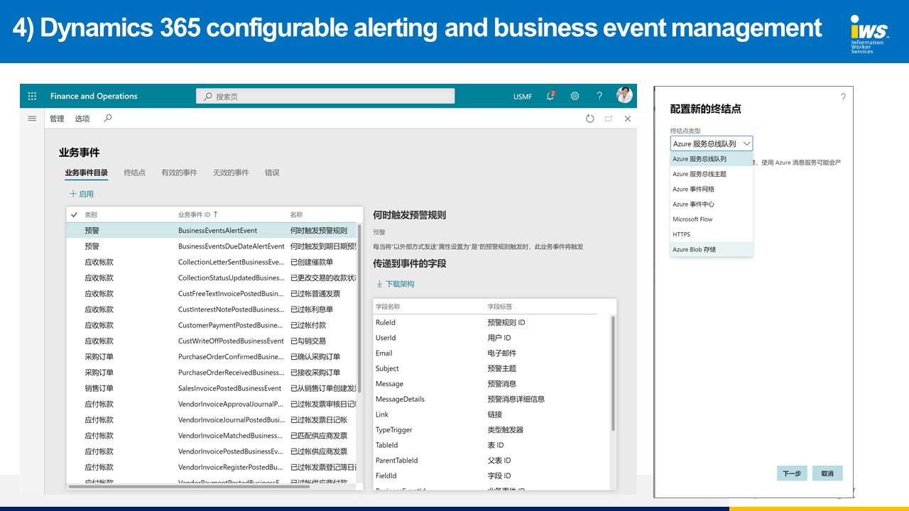Click the 下载架构 link
This screenshot has height=511, width=909.
[x=395, y=284]
